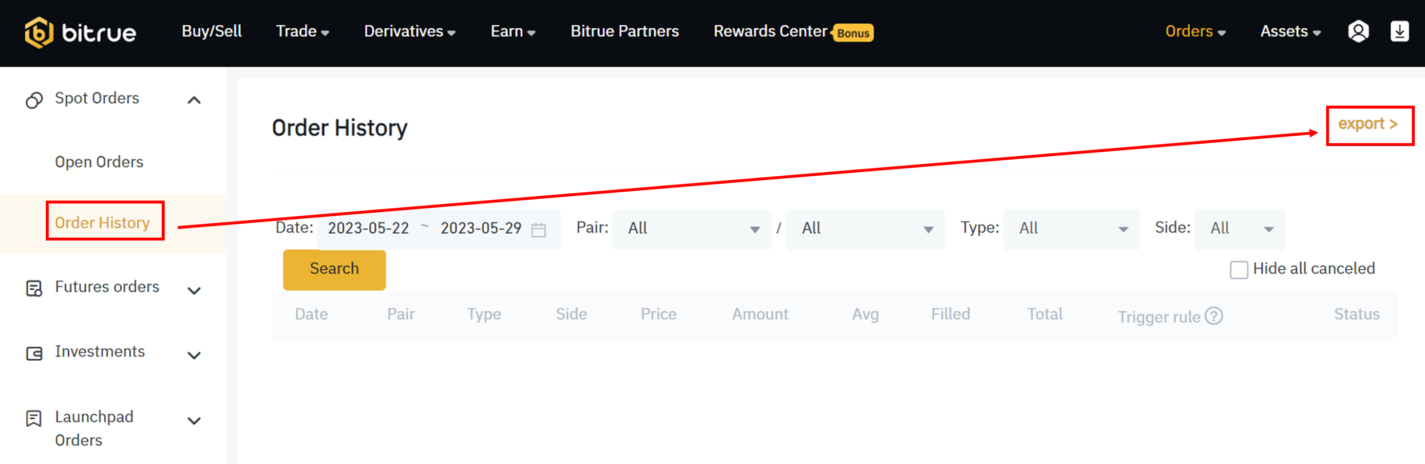Open the Side filter dropdown
1425x464 pixels.
tap(1239, 229)
